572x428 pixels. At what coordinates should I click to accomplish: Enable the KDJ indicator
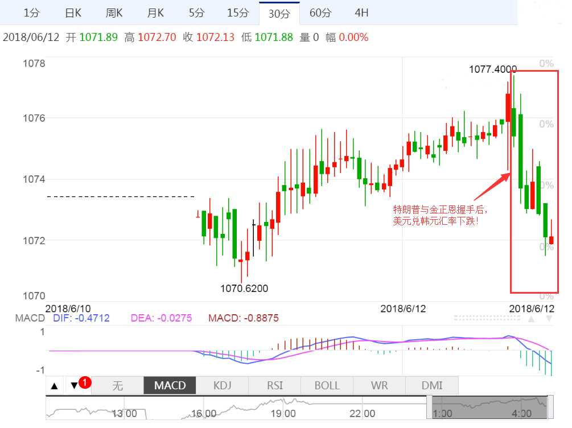pos(223,385)
